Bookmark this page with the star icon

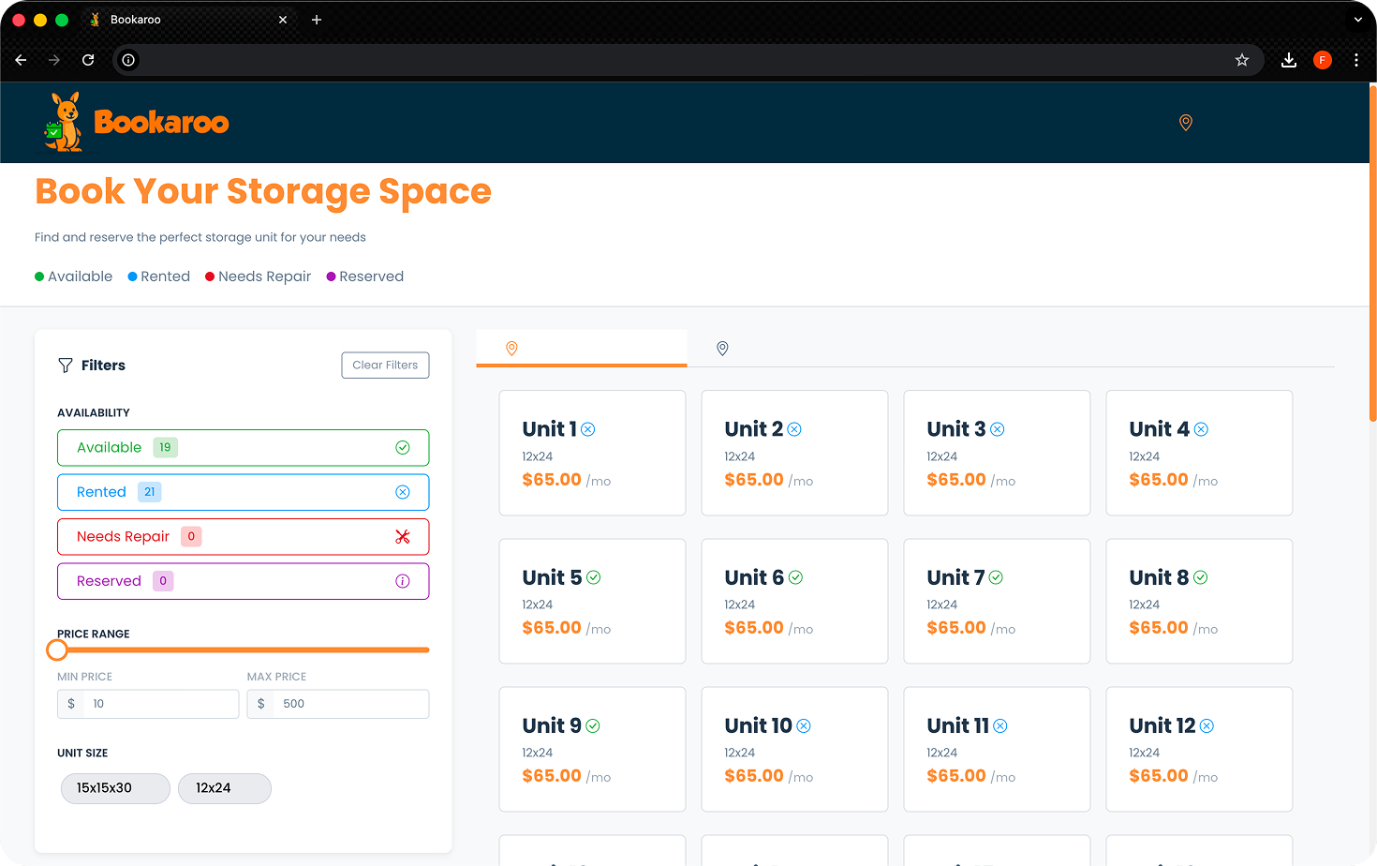pyautogui.click(x=1242, y=60)
